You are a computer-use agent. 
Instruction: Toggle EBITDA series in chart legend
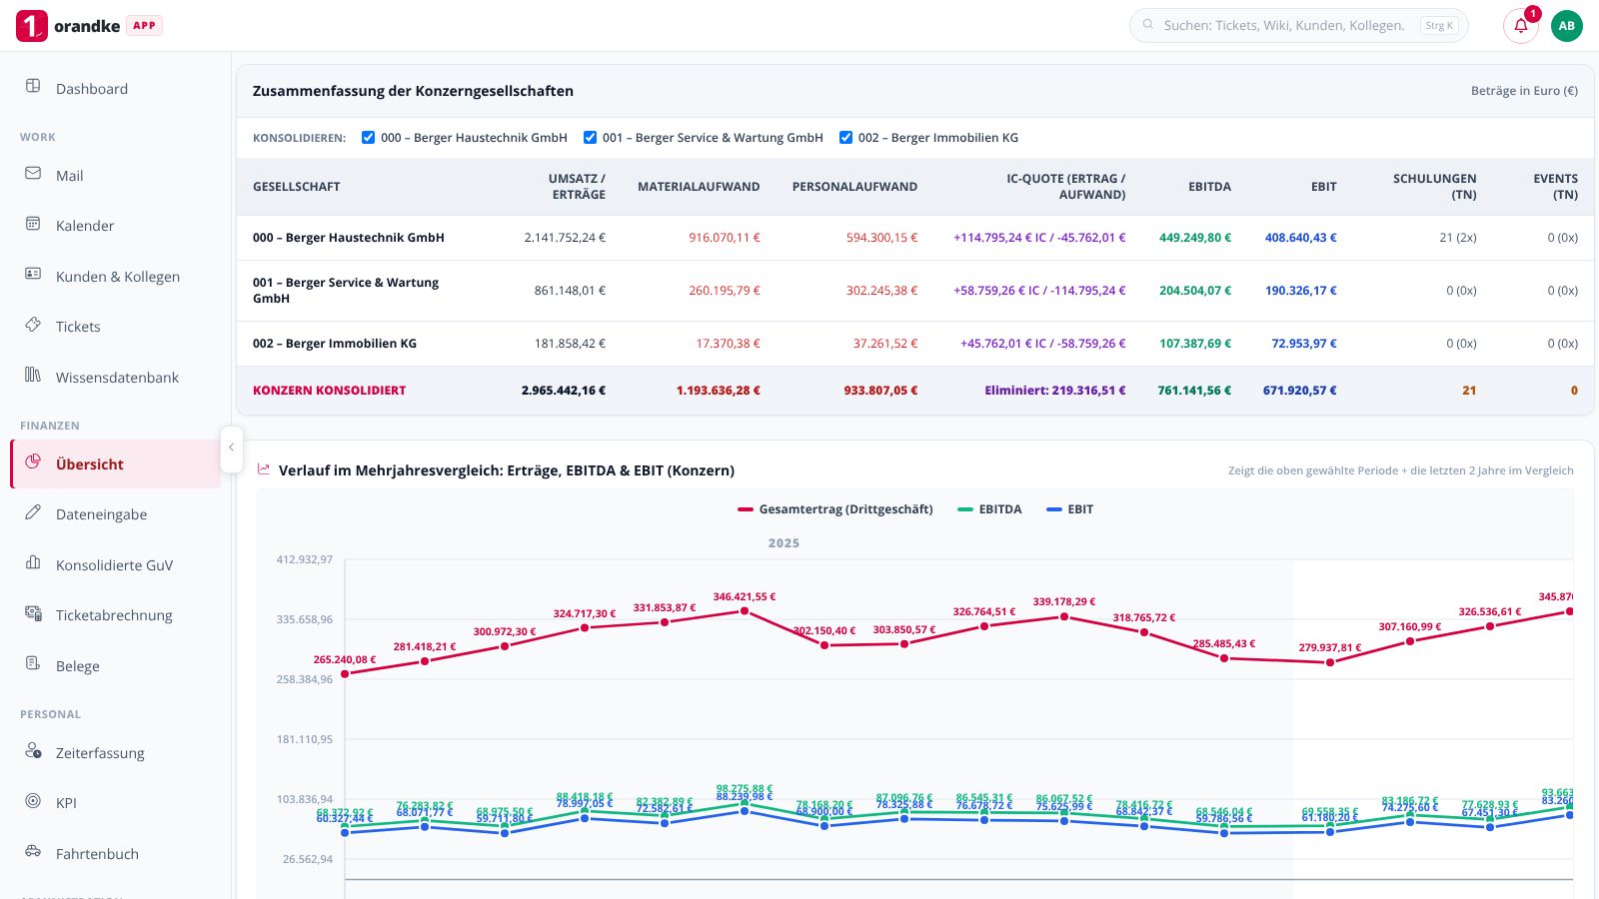[989, 509]
